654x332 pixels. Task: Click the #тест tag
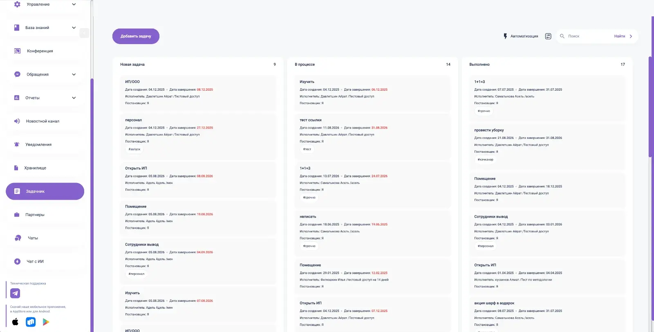[x=307, y=149]
